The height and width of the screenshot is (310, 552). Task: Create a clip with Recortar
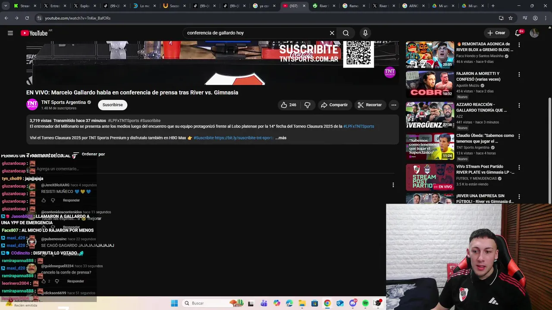pyautogui.click(x=370, y=105)
